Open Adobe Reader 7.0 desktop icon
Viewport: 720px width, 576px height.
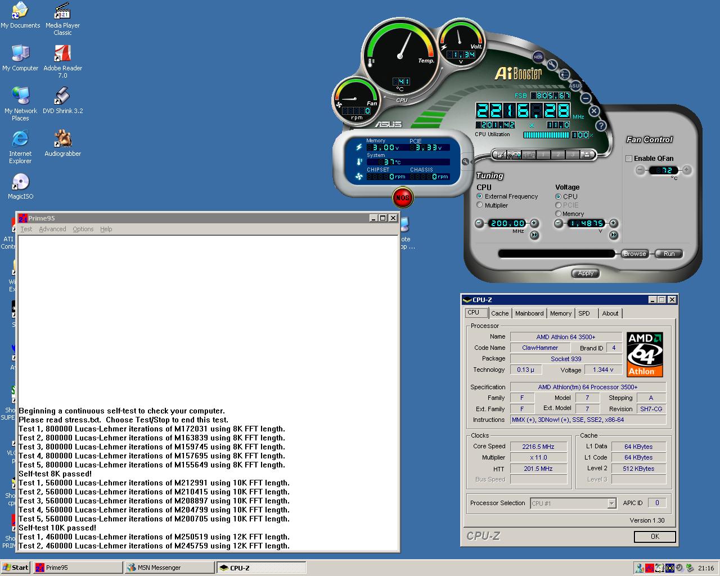(x=62, y=62)
